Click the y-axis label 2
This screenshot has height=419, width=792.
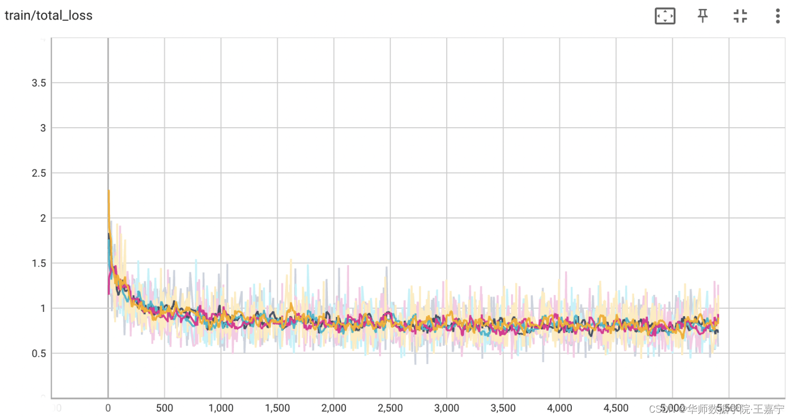[x=43, y=218]
